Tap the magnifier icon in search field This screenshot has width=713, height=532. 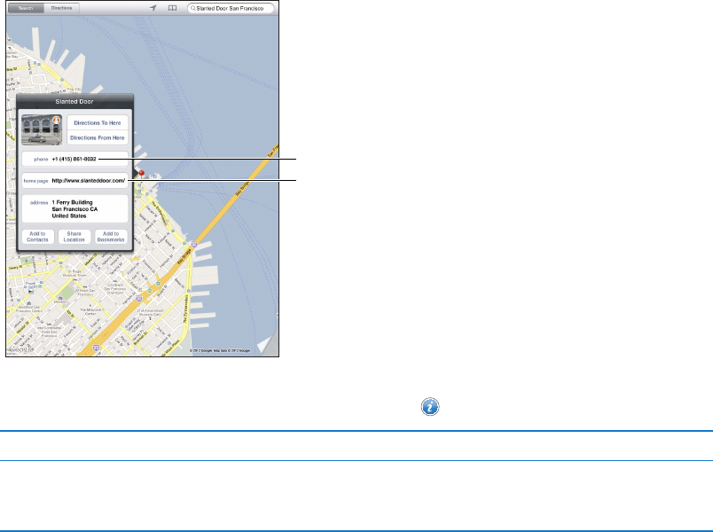point(192,8)
